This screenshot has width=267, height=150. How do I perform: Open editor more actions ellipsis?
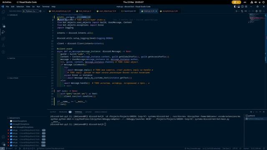click(264, 11)
